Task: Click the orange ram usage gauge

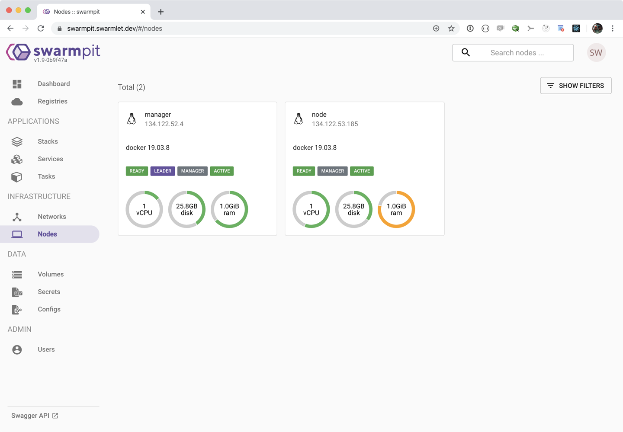Action: 396,209
